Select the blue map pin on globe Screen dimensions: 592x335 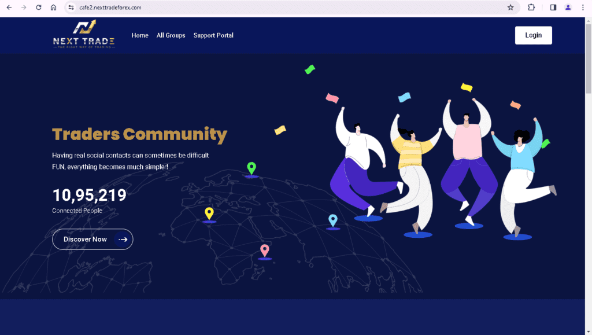click(x=332, y=220)
